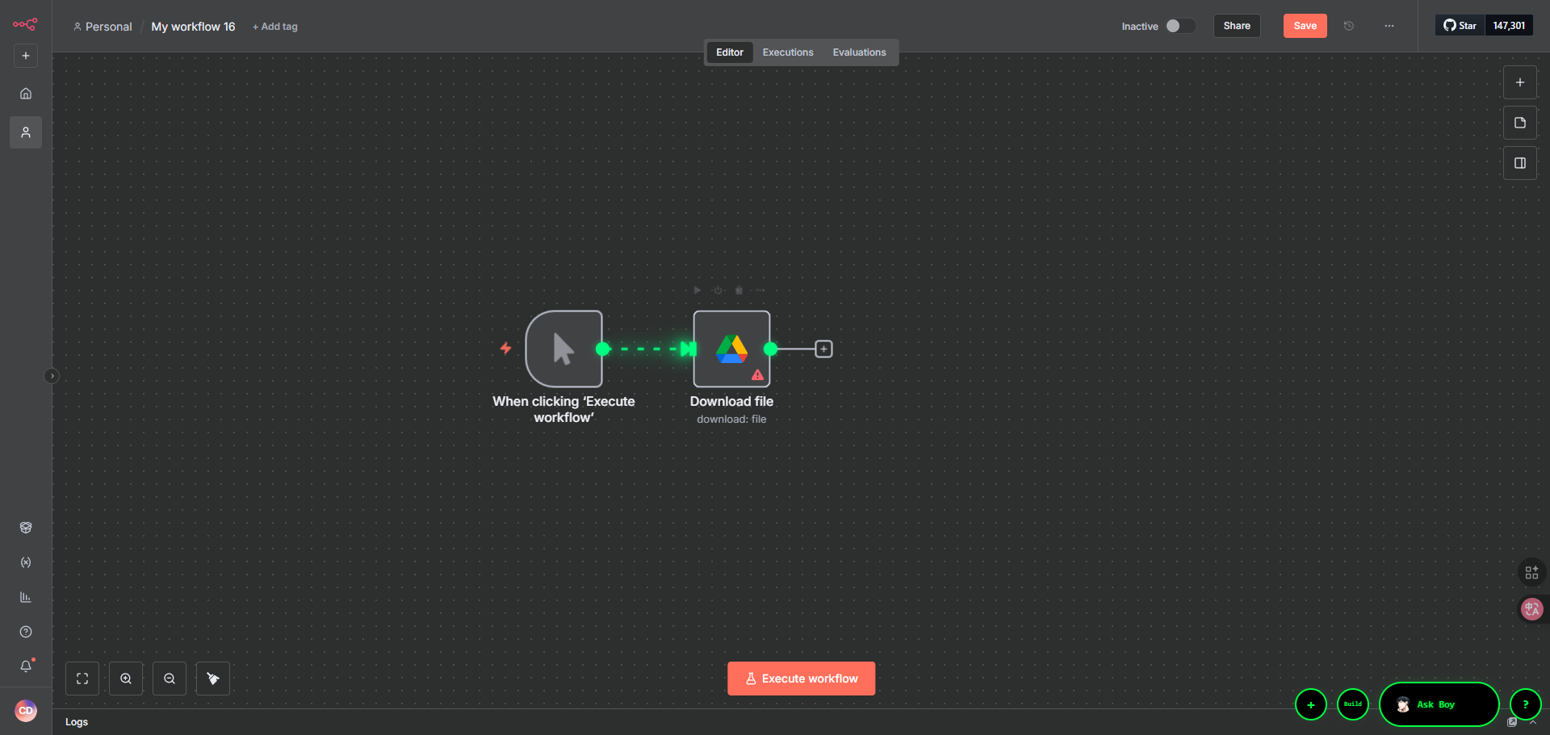
Task: Click the Google Drive Download file node
Action: click(x=731, y=349)
